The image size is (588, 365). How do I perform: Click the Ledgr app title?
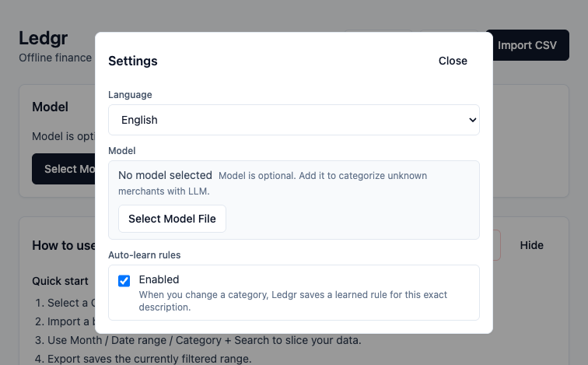point(43,38)
